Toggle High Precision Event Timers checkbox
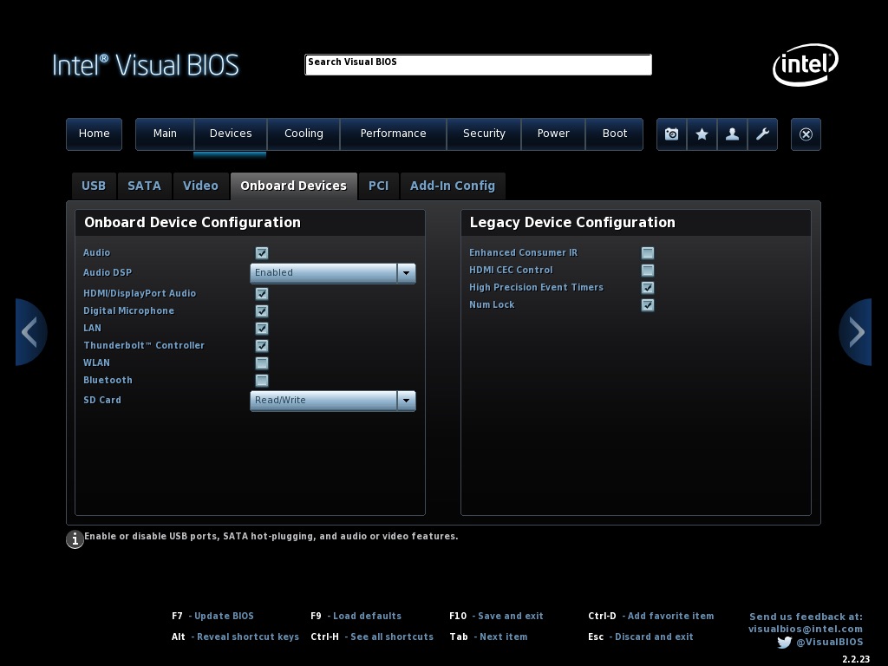 pos(647,288)
